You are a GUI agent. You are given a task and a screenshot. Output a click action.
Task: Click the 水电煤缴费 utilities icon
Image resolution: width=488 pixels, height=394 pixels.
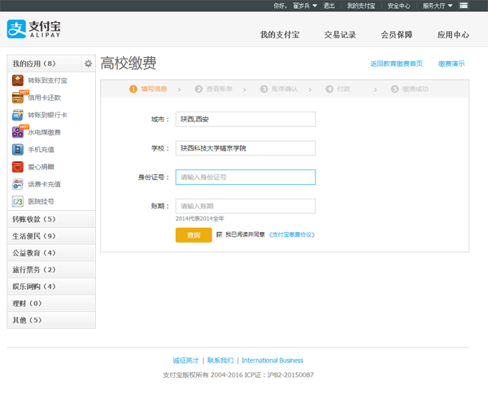[x=18, y=132]
